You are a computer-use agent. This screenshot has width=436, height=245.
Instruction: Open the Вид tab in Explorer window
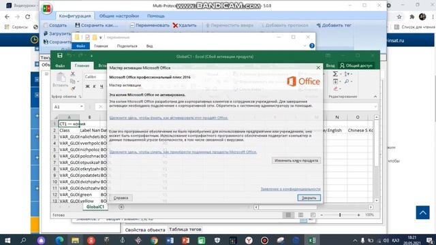click(150, 46)
